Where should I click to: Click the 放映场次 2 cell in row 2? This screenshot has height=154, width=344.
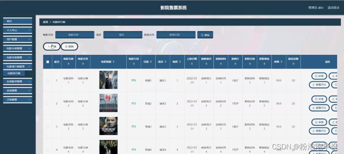pos(206,103)
